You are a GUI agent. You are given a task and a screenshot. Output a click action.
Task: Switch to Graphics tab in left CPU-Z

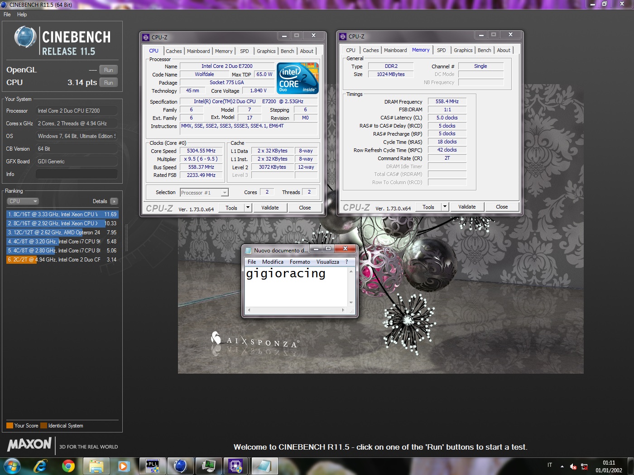point(266,51)
